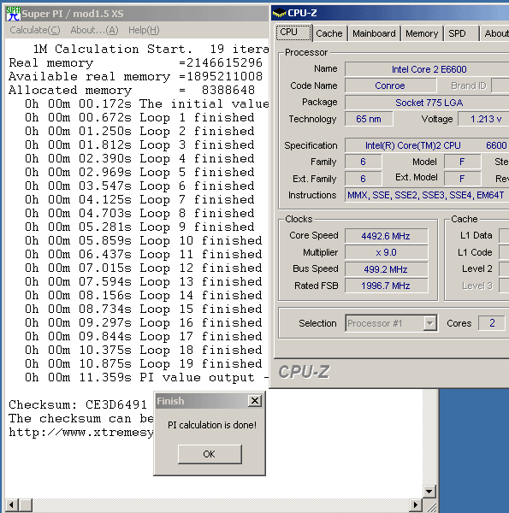Click the '00.172s The initial value' line
The image size is (509, 513).
(146, 104)
